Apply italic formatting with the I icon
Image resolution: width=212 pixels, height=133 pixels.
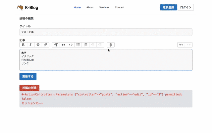30,45
